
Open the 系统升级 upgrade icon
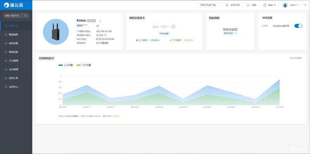coord(227,5)
